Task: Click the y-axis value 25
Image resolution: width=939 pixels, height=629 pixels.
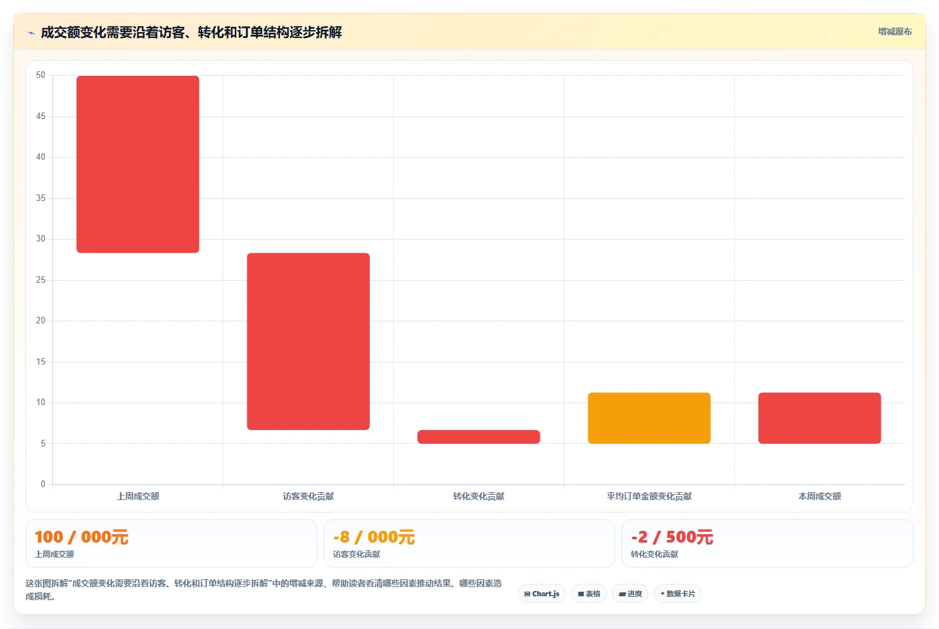Action: pos(41,280)
